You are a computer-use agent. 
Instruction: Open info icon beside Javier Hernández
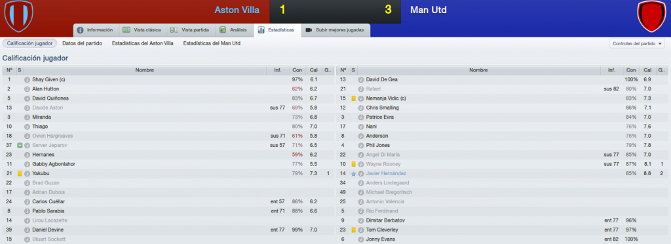[x=361, y=174]
